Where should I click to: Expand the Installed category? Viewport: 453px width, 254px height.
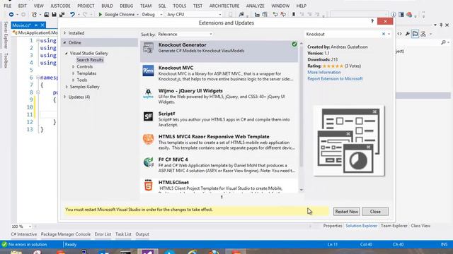tap(65, 33)
